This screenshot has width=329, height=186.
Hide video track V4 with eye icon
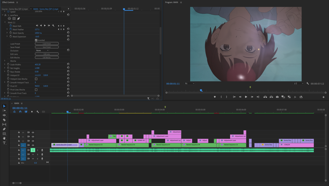point(33,132)
